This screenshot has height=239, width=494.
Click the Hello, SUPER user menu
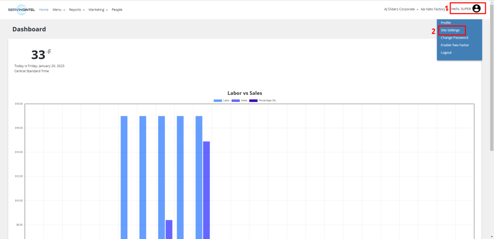click(461, 9)
